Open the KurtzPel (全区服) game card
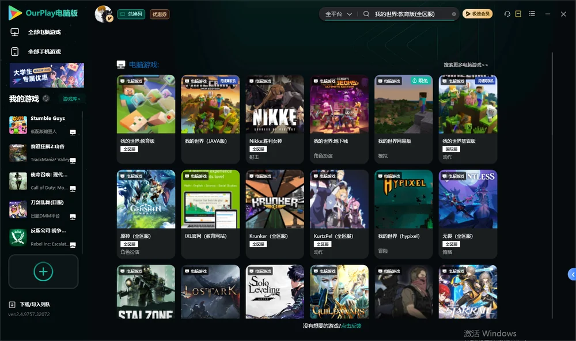This screenshot has height=341, width=576. pos(339,214)
